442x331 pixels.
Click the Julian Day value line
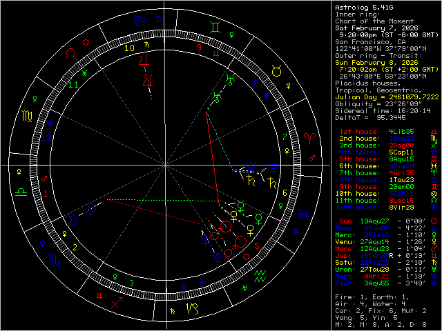[x=377, y=97]
